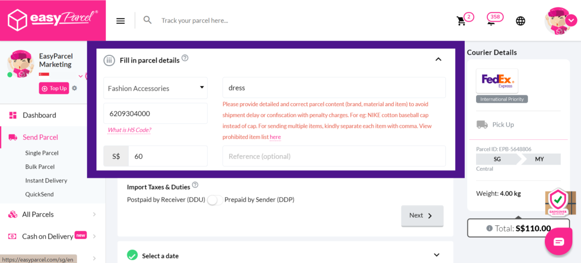Go to Dashboard in the sidebar
The image size is (581, 263).
click(39, 115)
